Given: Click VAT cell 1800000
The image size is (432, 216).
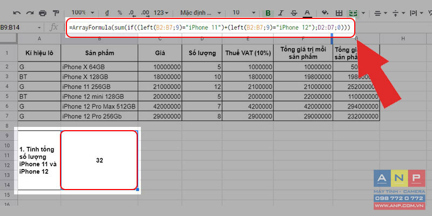Looking at the screenshot, I should coord(248,77).
